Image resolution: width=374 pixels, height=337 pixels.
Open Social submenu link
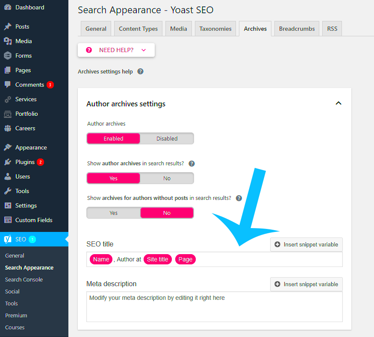point(12,291)
